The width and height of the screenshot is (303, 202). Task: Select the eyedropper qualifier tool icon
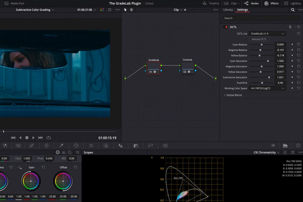tap(62, 146)
